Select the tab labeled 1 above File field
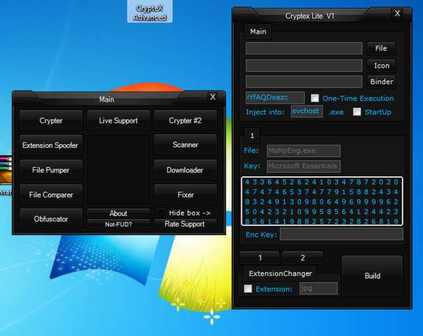423x336 pixels. (252, 135)
